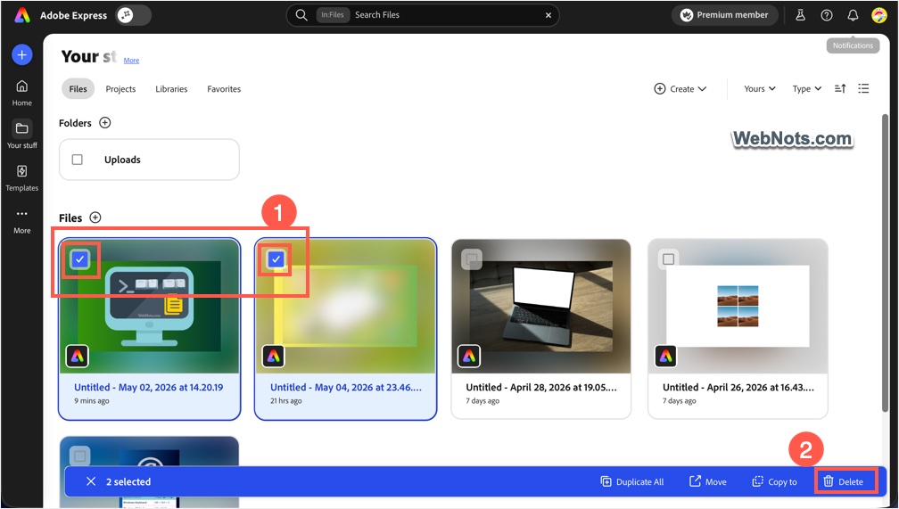Open the beaker labs icon
This screenshot has height=509, width=899.
tap(800, 15)
